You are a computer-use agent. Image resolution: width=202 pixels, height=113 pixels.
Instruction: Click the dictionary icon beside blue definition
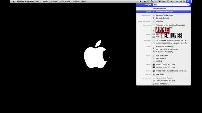154,74
